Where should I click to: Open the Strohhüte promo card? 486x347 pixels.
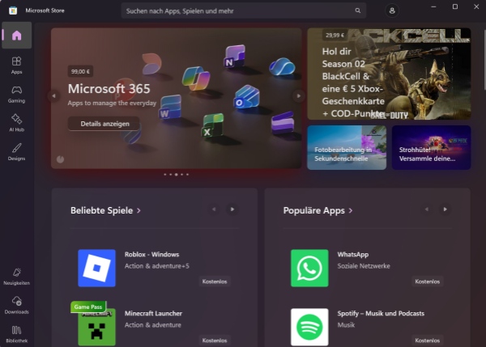pyautogui.click(x=432, y=147)
